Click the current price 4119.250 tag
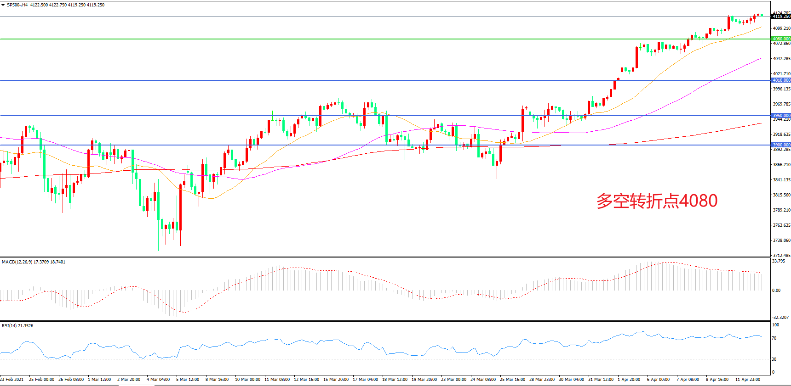Screen dimensions: 791x386 (781, 17)
